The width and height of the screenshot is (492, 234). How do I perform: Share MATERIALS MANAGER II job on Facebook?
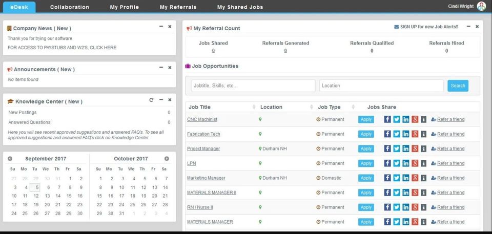click(x=387, y=193)
